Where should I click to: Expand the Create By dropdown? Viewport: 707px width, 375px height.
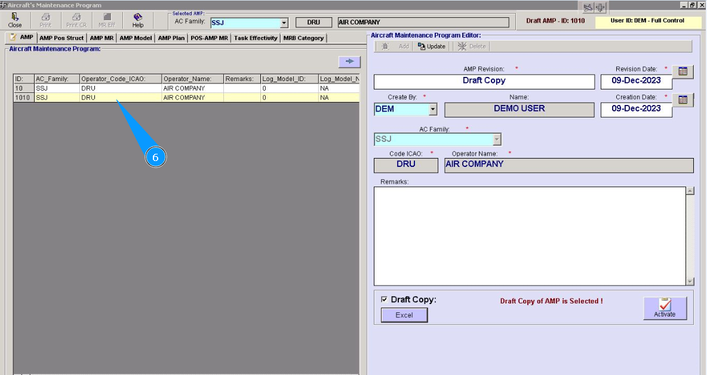point(433,109)
